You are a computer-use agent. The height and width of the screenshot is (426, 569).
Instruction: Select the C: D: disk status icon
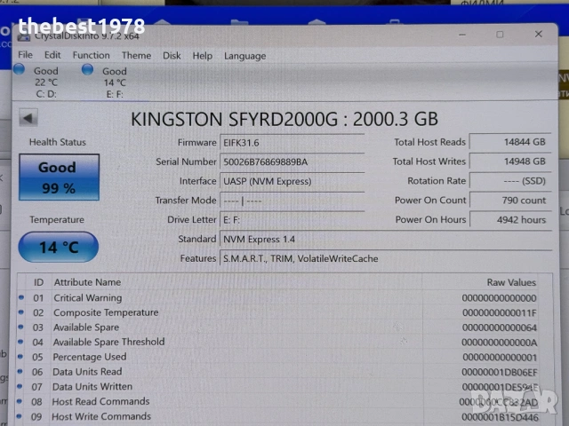point(20,69)
